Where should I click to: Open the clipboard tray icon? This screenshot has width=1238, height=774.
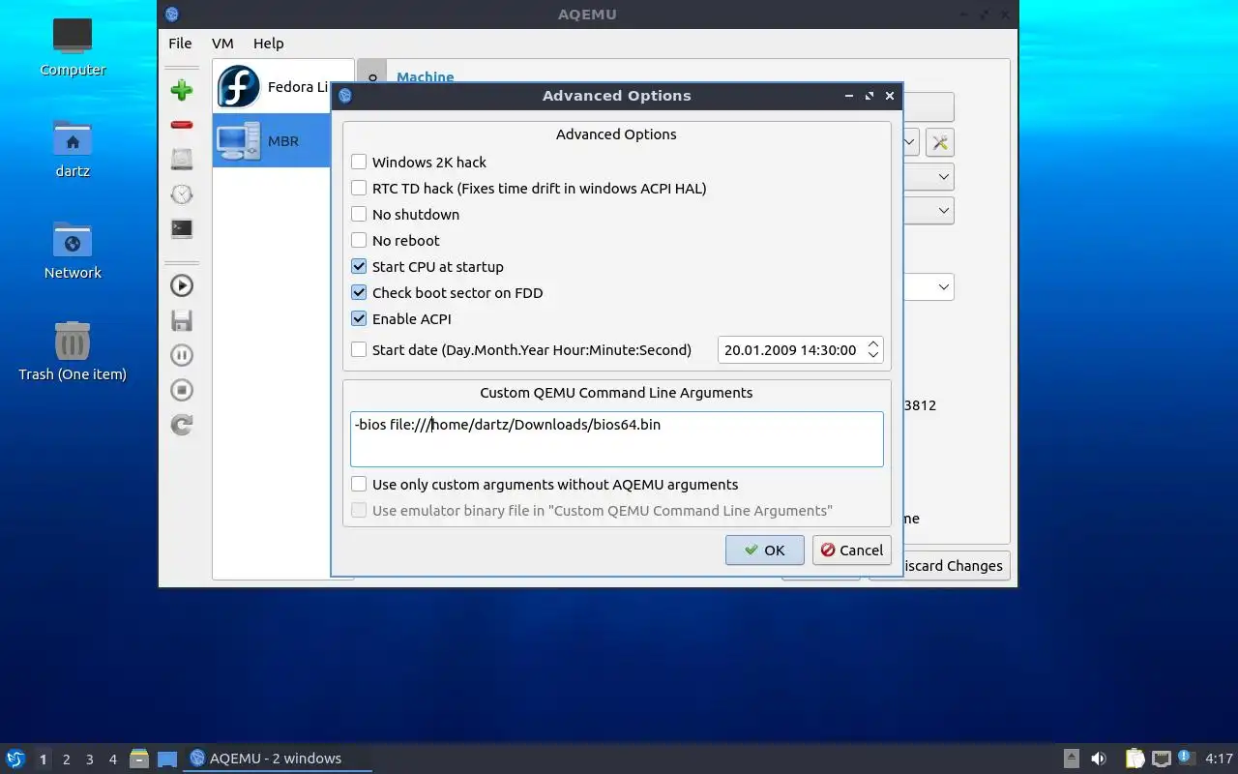click(1135, 759)
